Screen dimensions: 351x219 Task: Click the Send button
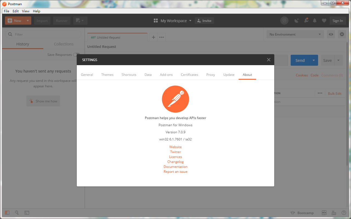point(300,60)
